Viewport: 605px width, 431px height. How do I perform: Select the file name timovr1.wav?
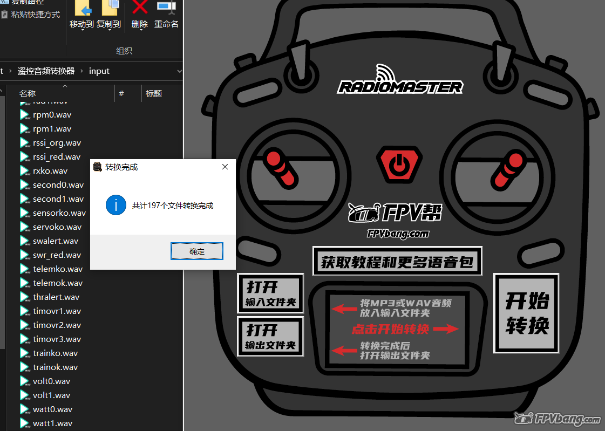pos(57,311)
